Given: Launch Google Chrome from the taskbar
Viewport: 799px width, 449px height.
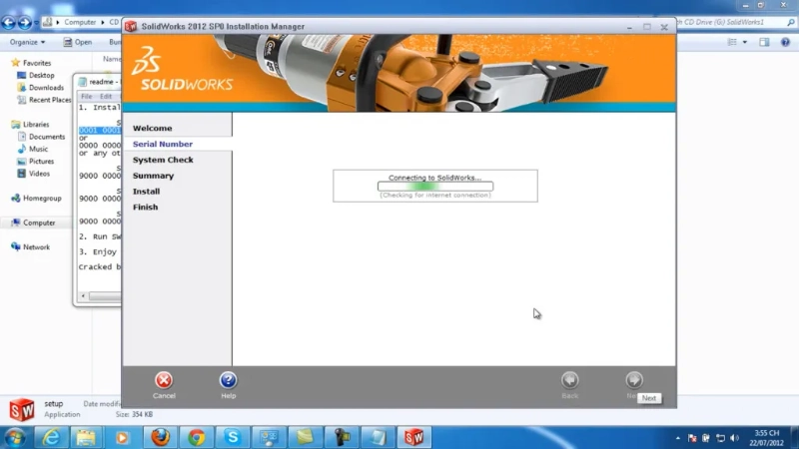Looking at the screenshot, I should 196,437.
